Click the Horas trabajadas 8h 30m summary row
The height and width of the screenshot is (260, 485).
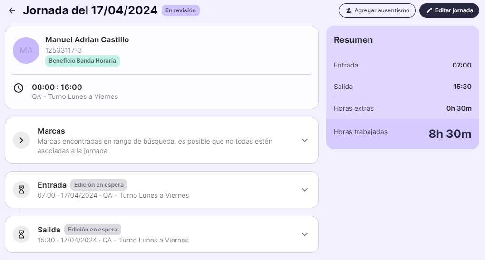click(402, 134)
